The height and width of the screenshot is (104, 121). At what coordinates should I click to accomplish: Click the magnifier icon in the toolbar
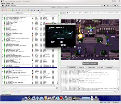tap(32, 10)
